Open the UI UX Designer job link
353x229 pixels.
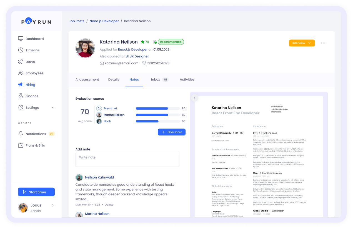(x=137, y=56)
